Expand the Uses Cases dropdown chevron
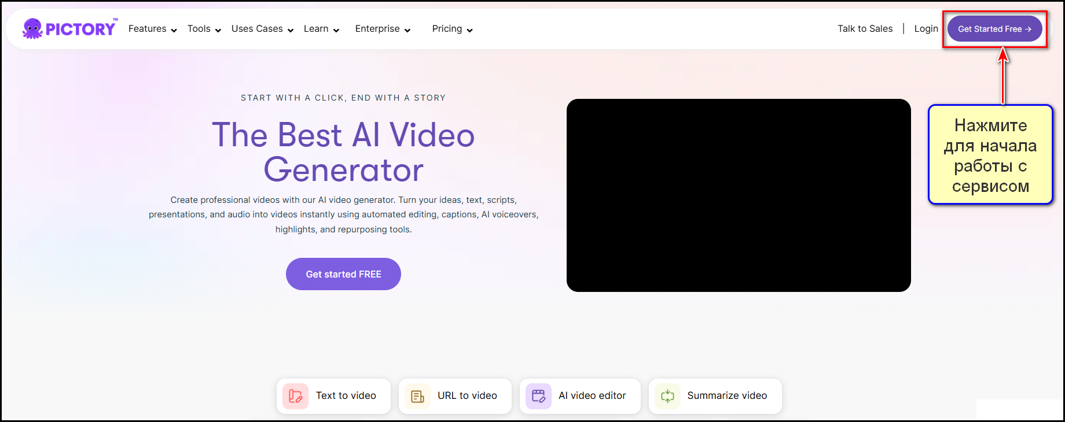This screenshot has height=422, width=1065. tap(291, 31)
